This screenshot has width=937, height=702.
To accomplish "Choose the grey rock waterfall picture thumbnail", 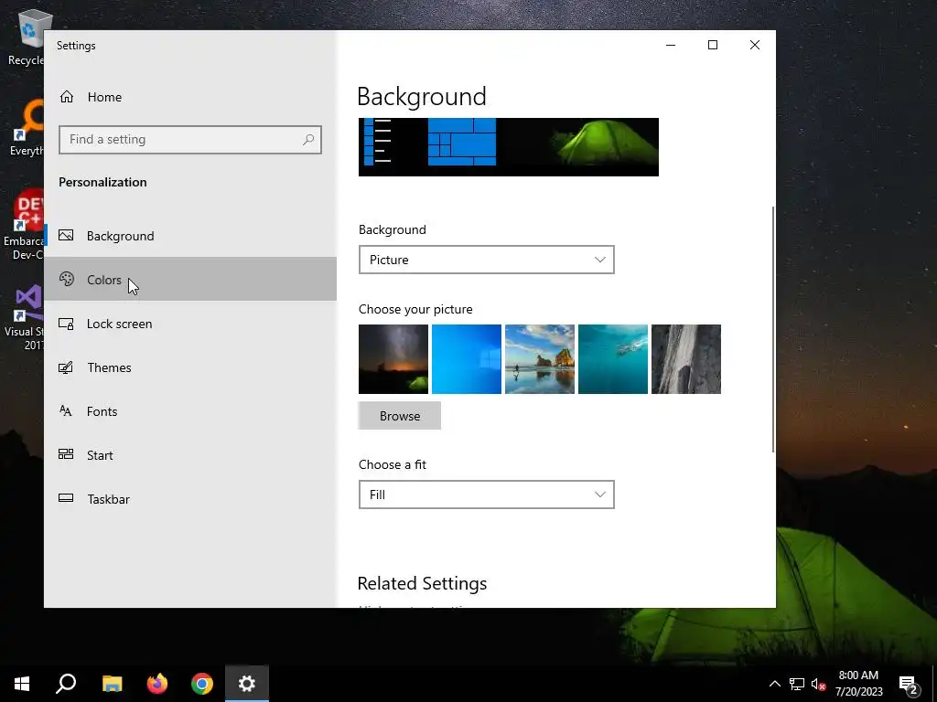I will pos(686,359).
